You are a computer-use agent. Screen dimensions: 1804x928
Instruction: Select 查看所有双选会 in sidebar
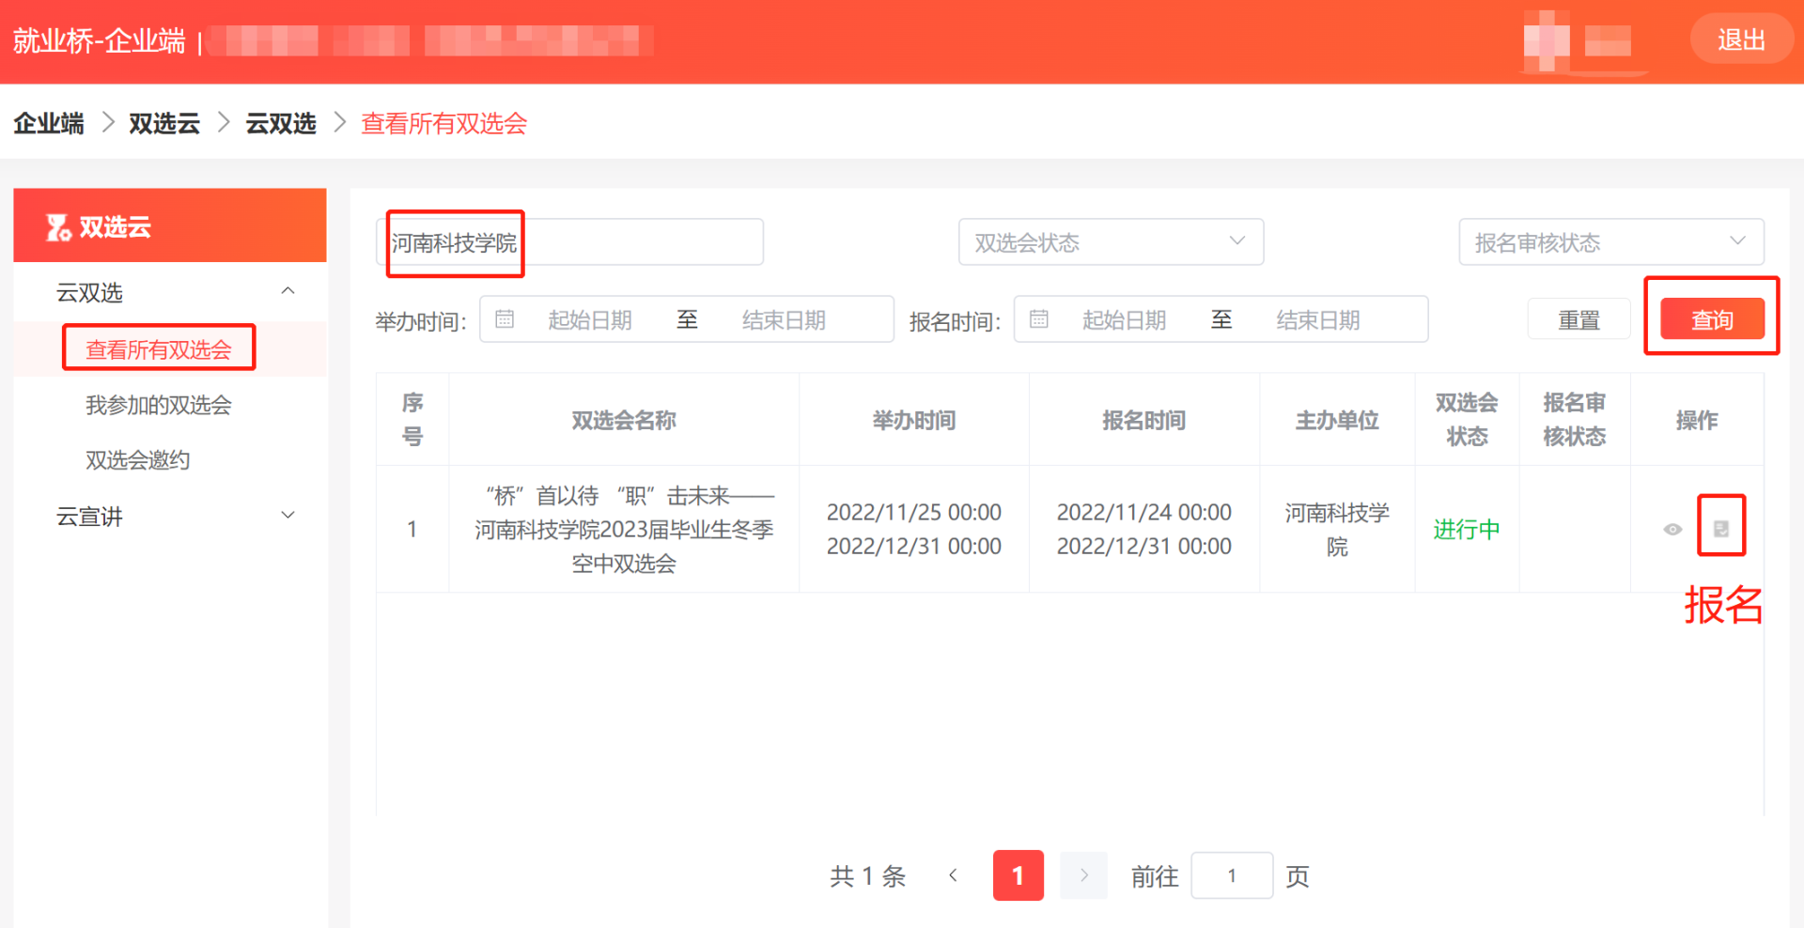coord(159,349)
